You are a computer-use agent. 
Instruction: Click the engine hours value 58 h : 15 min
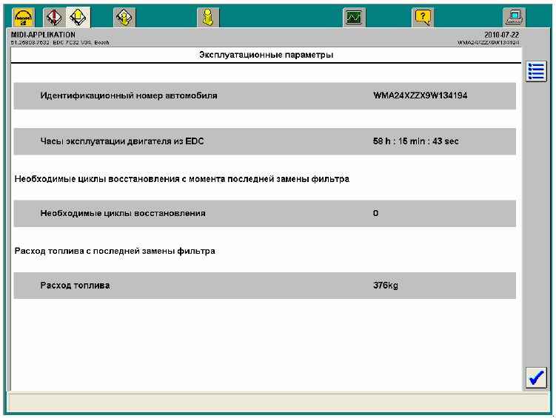pyautogui.click(x=415, y=141)
